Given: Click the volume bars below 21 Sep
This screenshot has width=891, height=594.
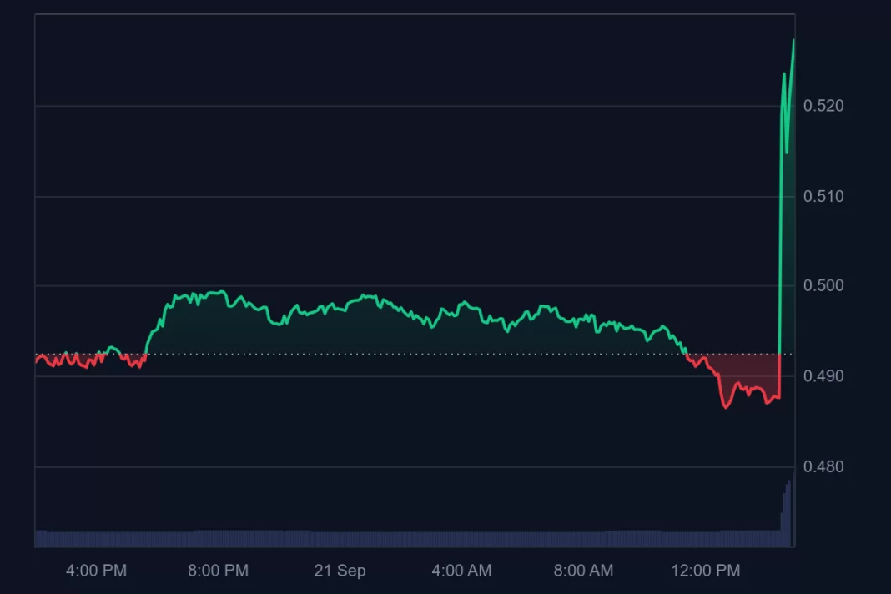Looking at the screenshot, I should point(340,539).
